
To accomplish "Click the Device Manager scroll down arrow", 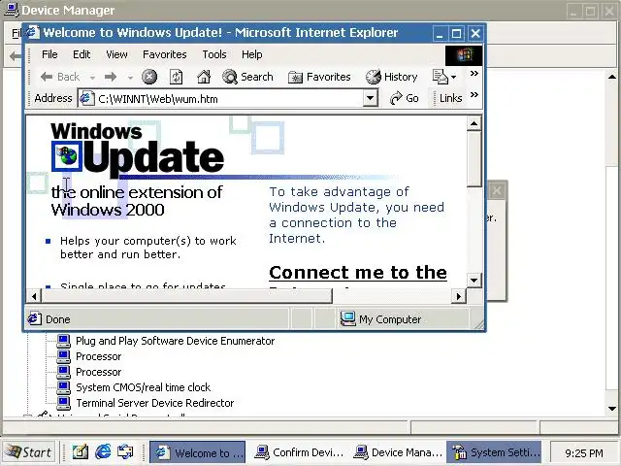I will [612, 408].
